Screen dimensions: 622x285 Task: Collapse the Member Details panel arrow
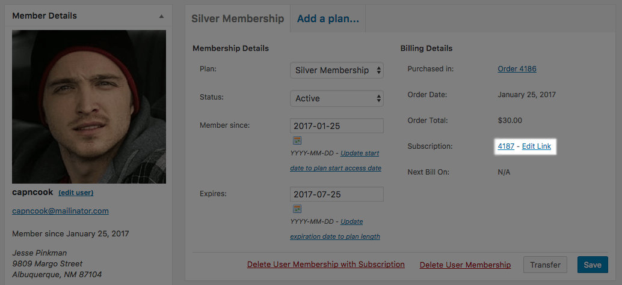[161, 16]
